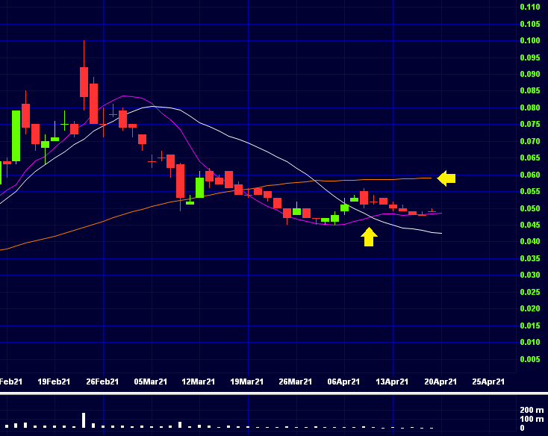
Task: Click the 06Apr21 date label
Action: coord(343,381)
